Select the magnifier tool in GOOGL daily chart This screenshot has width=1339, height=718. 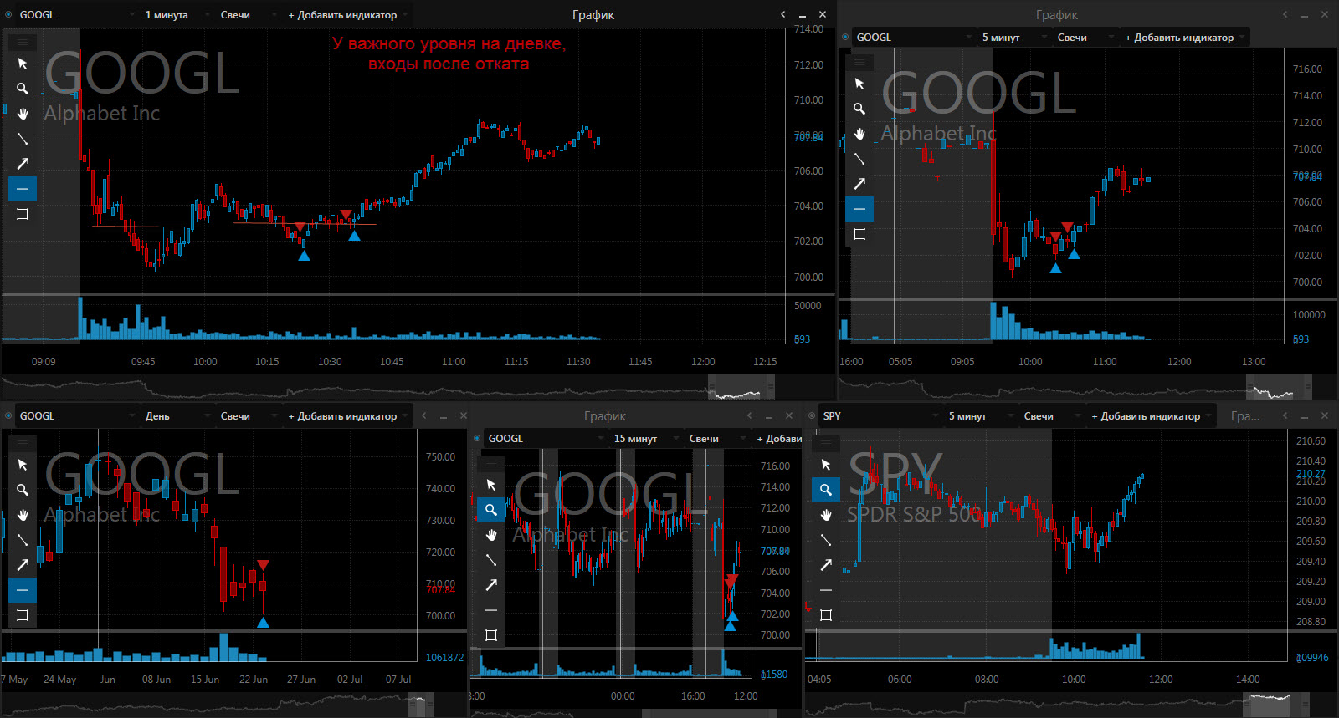(x=23, y=490)
